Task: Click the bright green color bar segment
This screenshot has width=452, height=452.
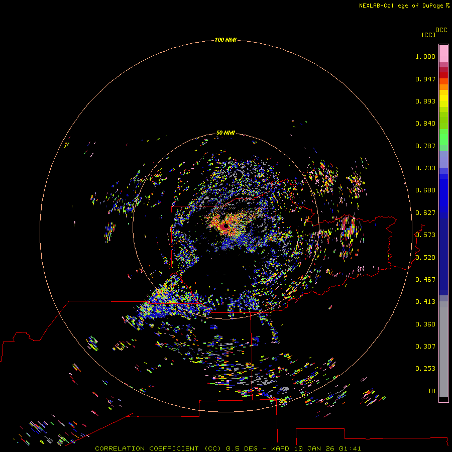Action: tap(443, 137)
